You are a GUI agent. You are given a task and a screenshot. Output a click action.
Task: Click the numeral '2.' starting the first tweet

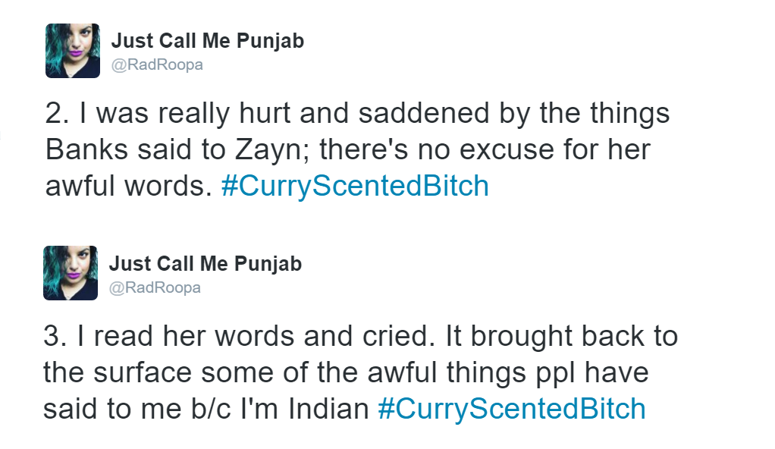58,113
